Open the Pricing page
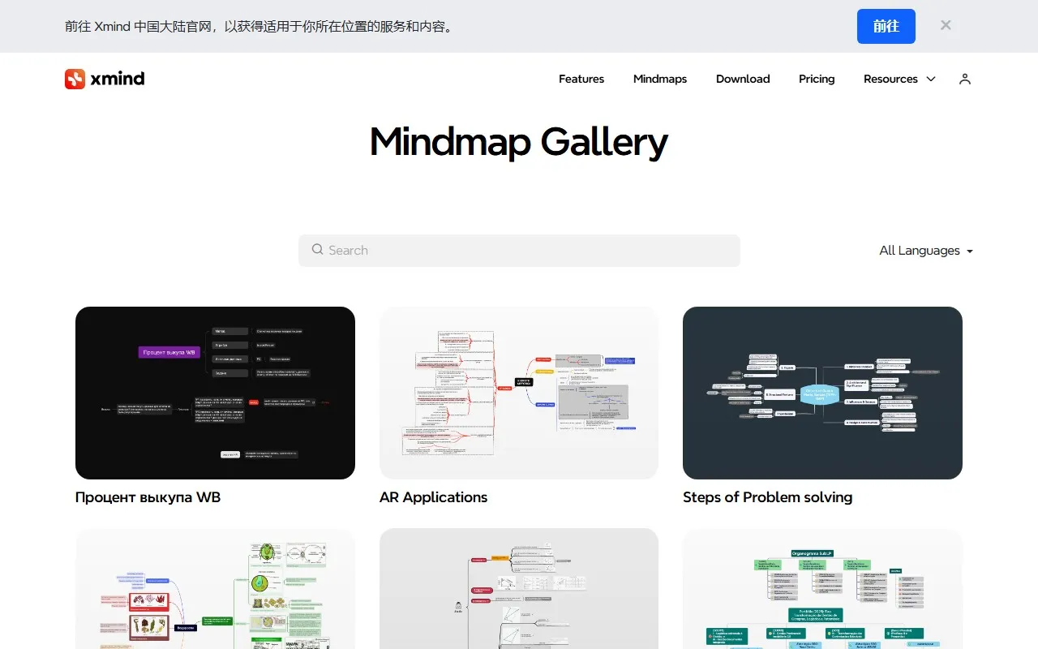This screenshot has width=1038, height=649. [816, 79]
